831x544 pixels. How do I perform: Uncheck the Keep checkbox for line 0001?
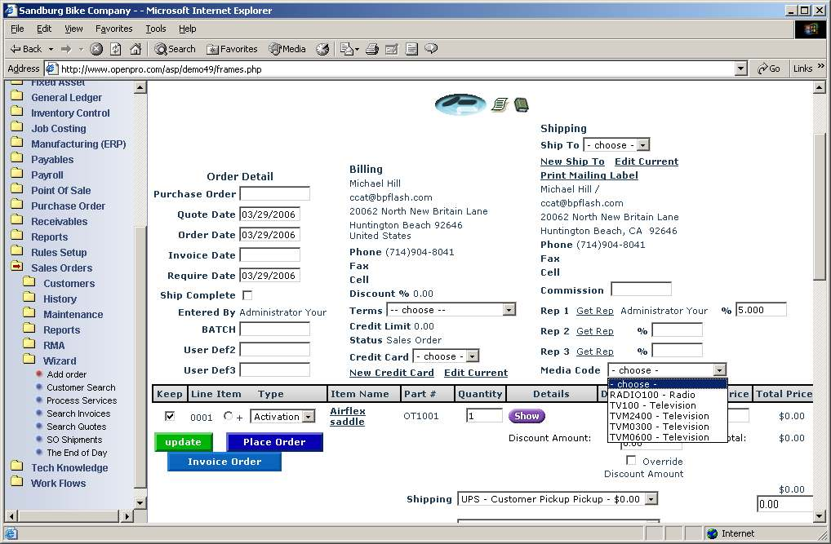[x=170, y=416]
